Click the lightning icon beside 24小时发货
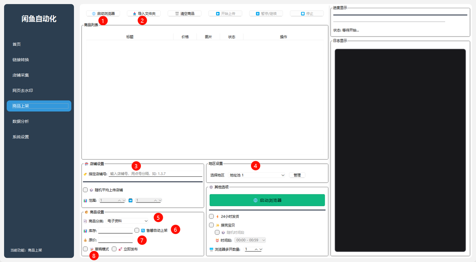This screenshot has height=262, width=476. point(218,216)
